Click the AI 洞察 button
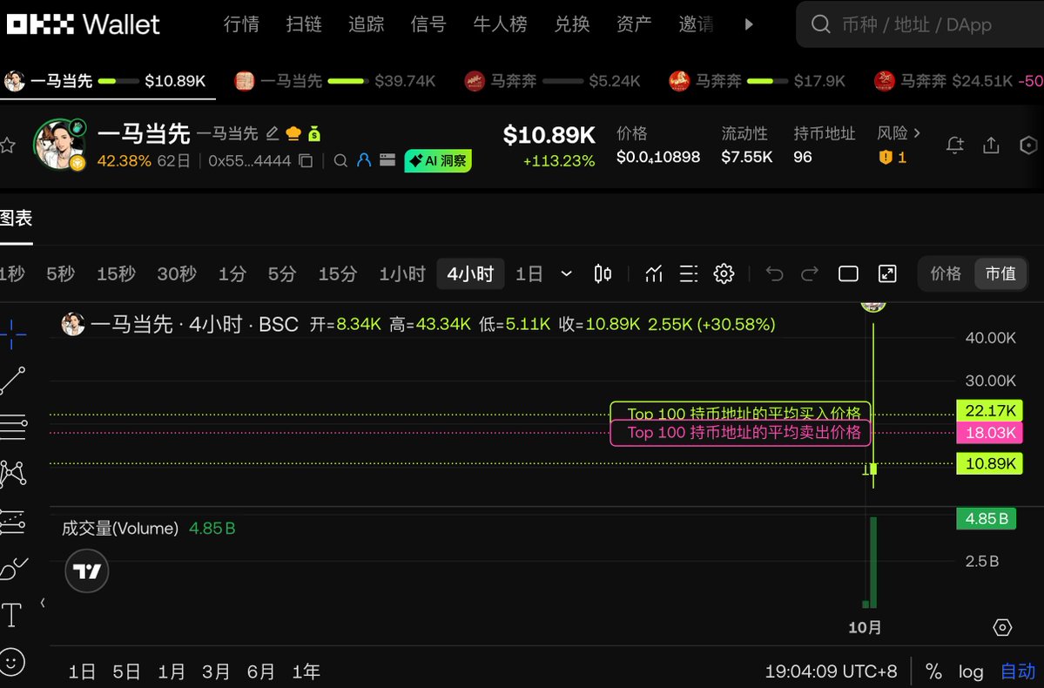1044x688 pixels. click(438, 161)
